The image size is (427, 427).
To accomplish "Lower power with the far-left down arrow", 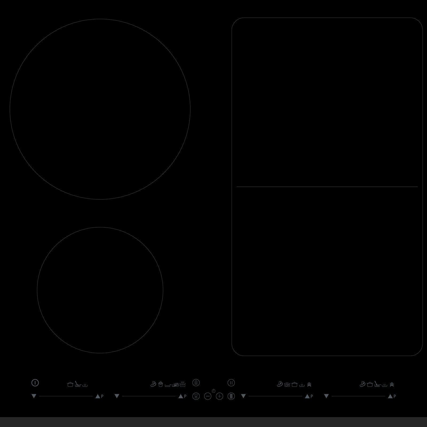I will [x=34, y=396].
